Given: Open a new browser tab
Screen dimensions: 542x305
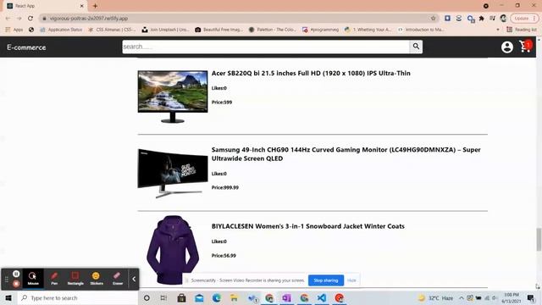Looking at the screenshot, I should (x=95, y=6).
